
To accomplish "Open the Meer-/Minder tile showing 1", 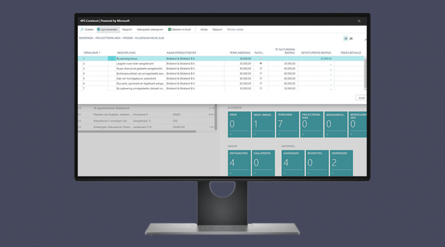I will (x=264, y=124).
